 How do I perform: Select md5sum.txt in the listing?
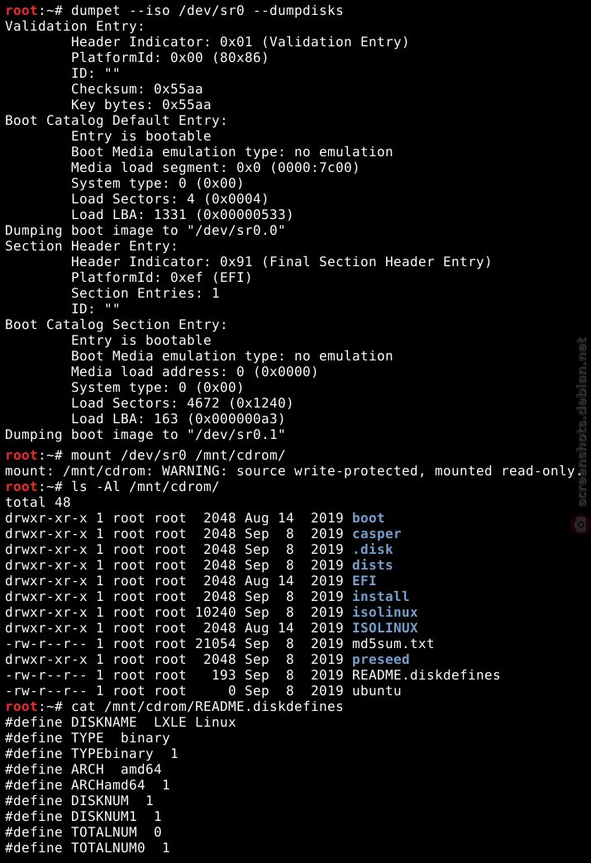coord(393,643)
